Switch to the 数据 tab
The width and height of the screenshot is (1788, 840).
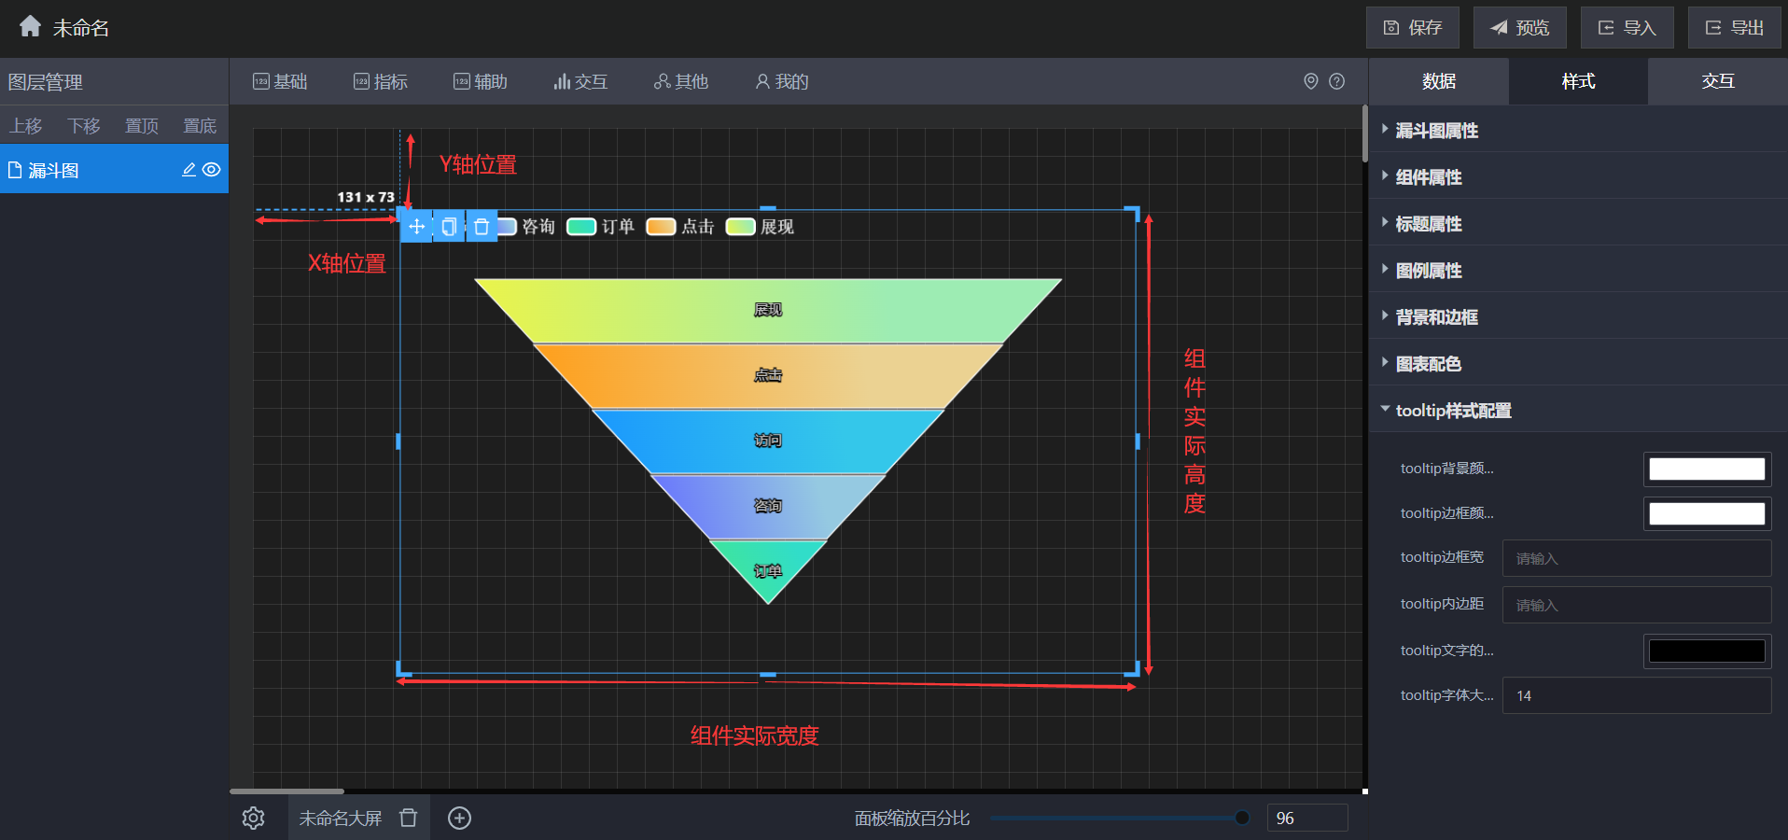1438,81
